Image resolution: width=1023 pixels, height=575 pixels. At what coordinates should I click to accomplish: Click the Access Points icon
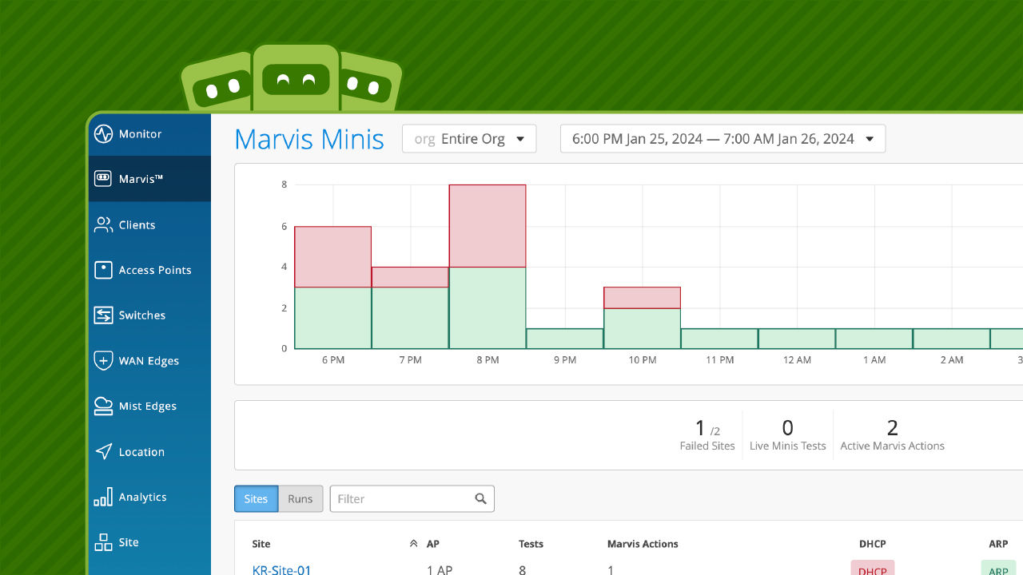(103, 270)
